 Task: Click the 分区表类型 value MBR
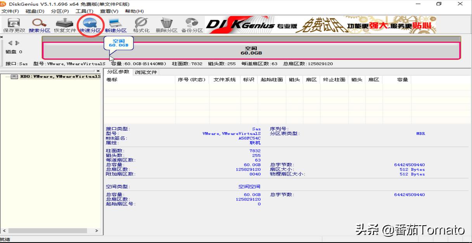(x=420, y=133)
